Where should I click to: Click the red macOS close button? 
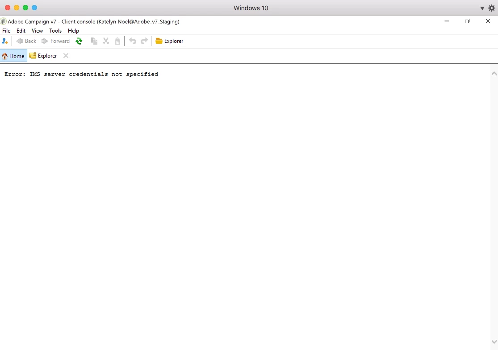[x=8, y=8]
